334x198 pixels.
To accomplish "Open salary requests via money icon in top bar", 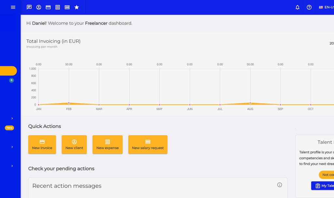I will click(x=67, y=7).
